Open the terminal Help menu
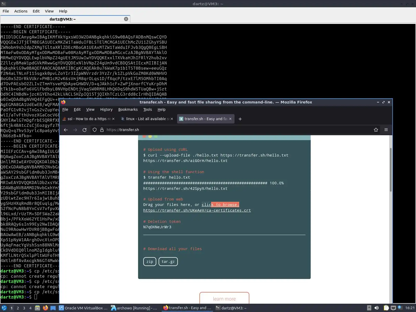416x312 pixels. pyautogui.click(x=63, y=11)
